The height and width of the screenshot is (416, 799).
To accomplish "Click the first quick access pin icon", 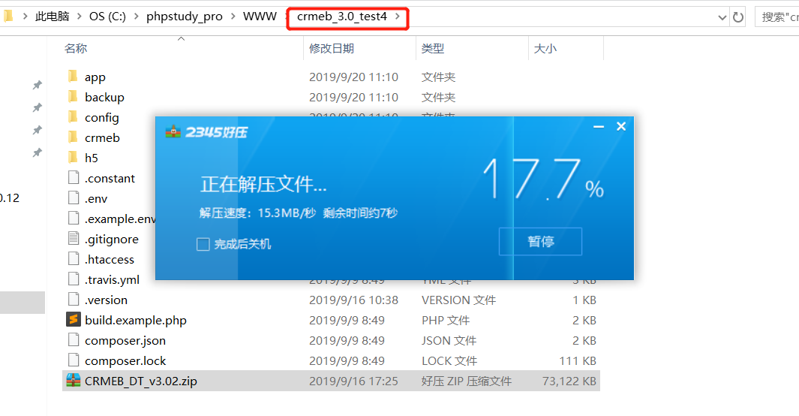I will (x=38, y=85).
